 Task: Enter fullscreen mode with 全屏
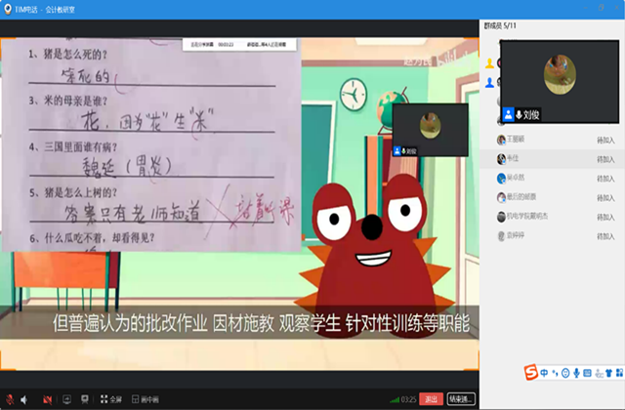(110, 399)
